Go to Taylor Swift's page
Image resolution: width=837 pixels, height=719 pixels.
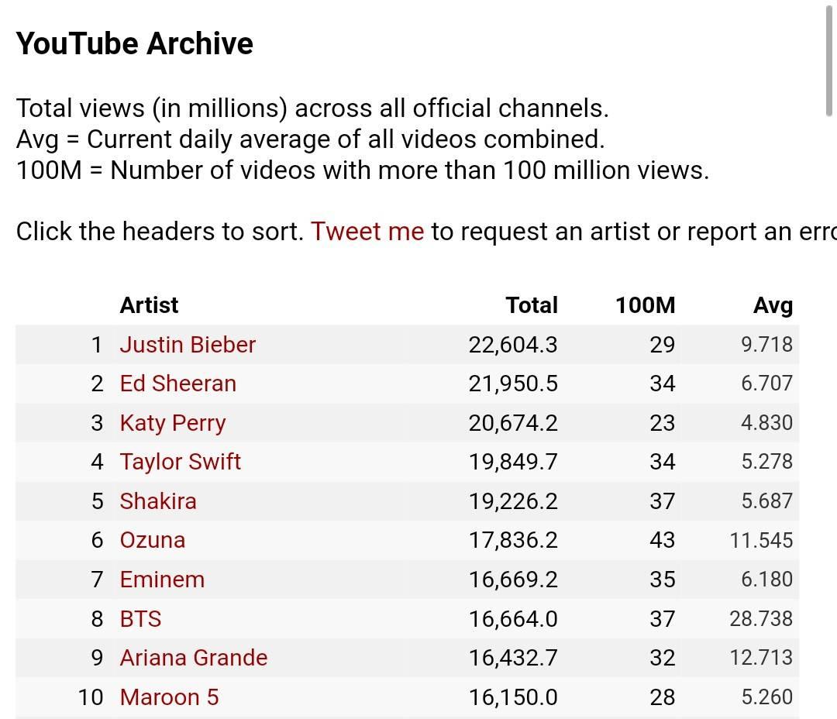point(180,462)
